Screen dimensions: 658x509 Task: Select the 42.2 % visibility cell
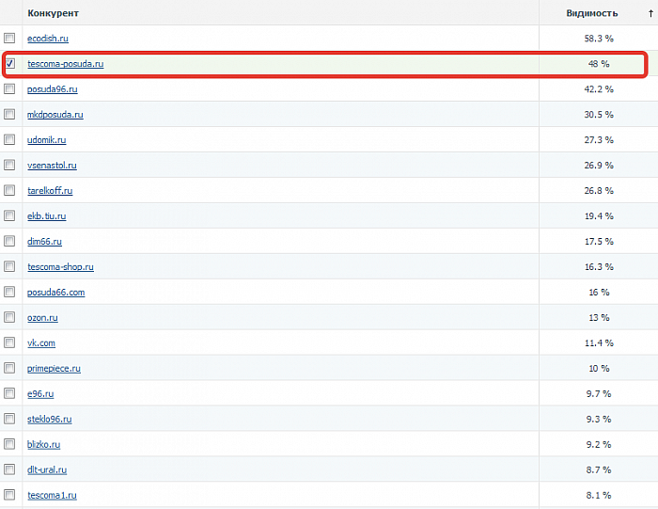pyautogui.click(x=599, y=89)
